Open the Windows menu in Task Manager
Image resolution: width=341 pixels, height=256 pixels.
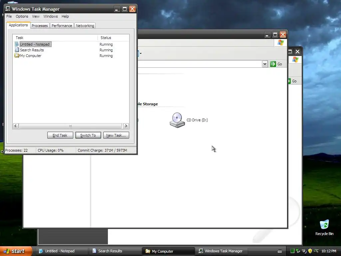point(51,16)
